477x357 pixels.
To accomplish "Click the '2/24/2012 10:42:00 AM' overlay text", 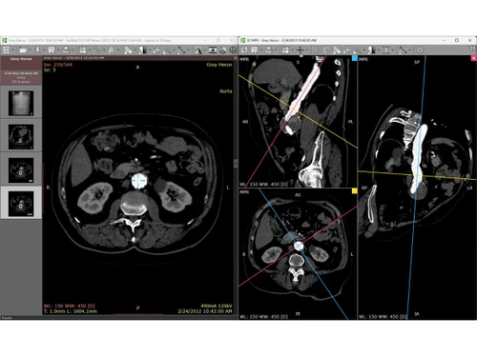I will 205,311.
